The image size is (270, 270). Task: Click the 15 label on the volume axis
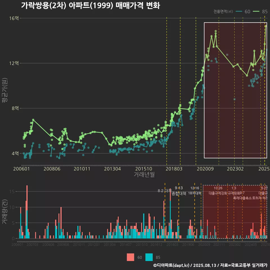12,192
